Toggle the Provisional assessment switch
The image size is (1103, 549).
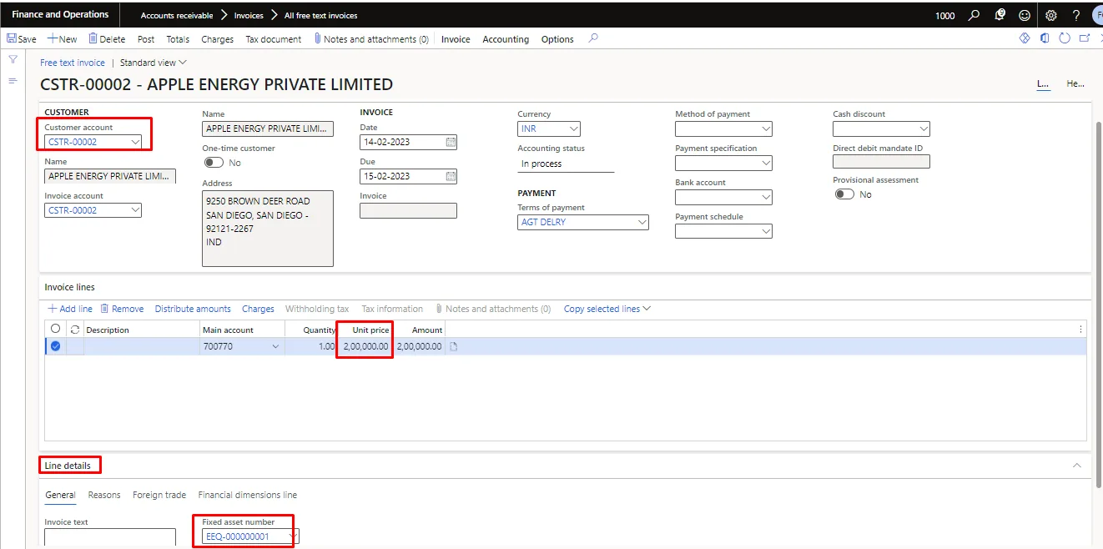click(844, 194)
